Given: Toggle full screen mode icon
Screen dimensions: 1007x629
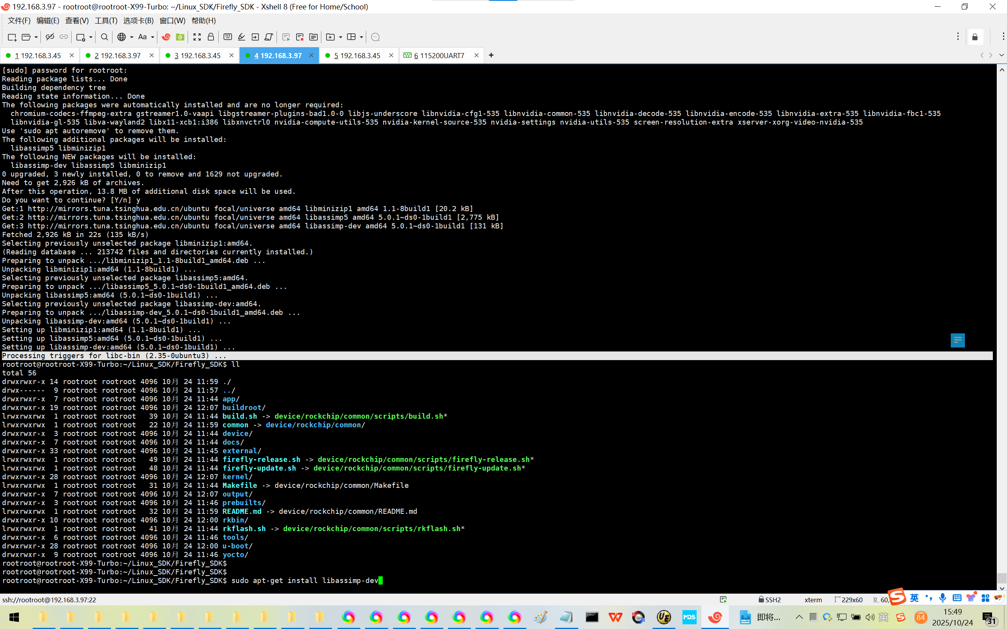Looking at the screenshot, I should coord(197,37).
